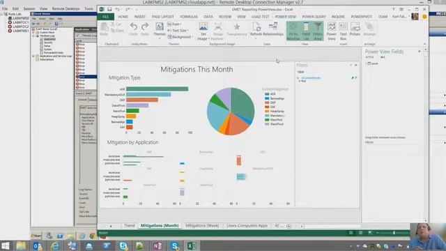This screenshot has width=446, height=251.
Task: Open OneNote from the taskbar
Action: (x=157, y=245)
